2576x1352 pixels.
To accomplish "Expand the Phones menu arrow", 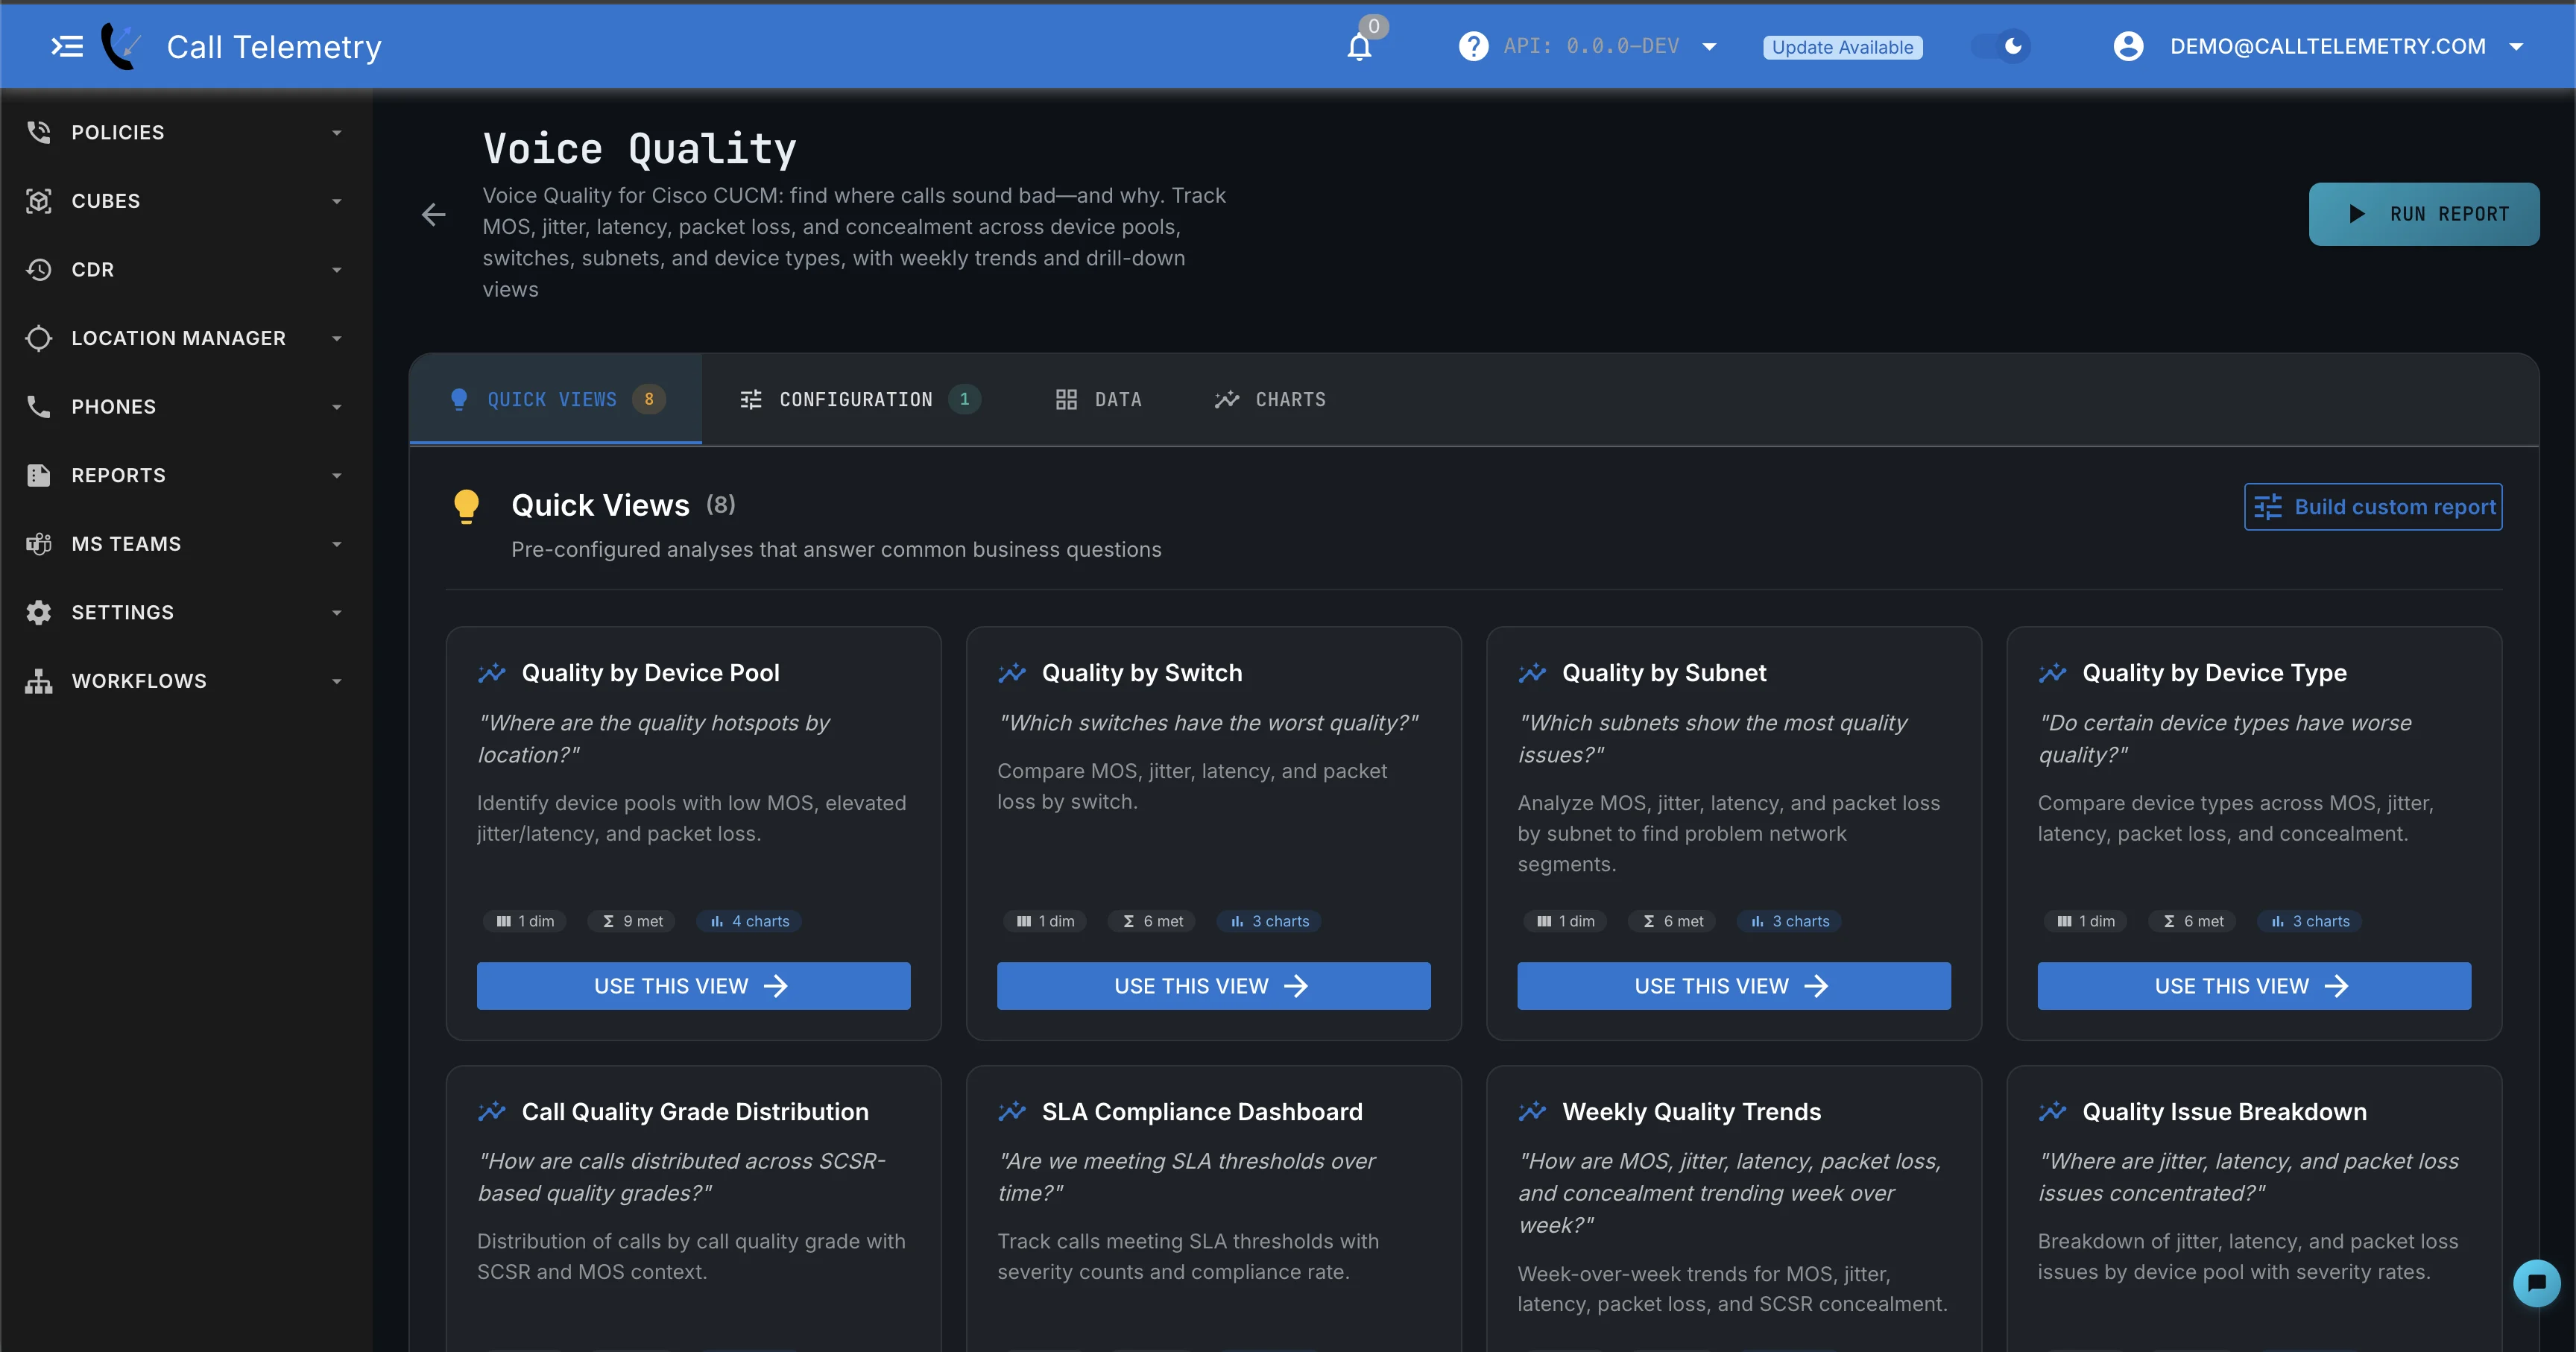I will click(x=337, y=406).
